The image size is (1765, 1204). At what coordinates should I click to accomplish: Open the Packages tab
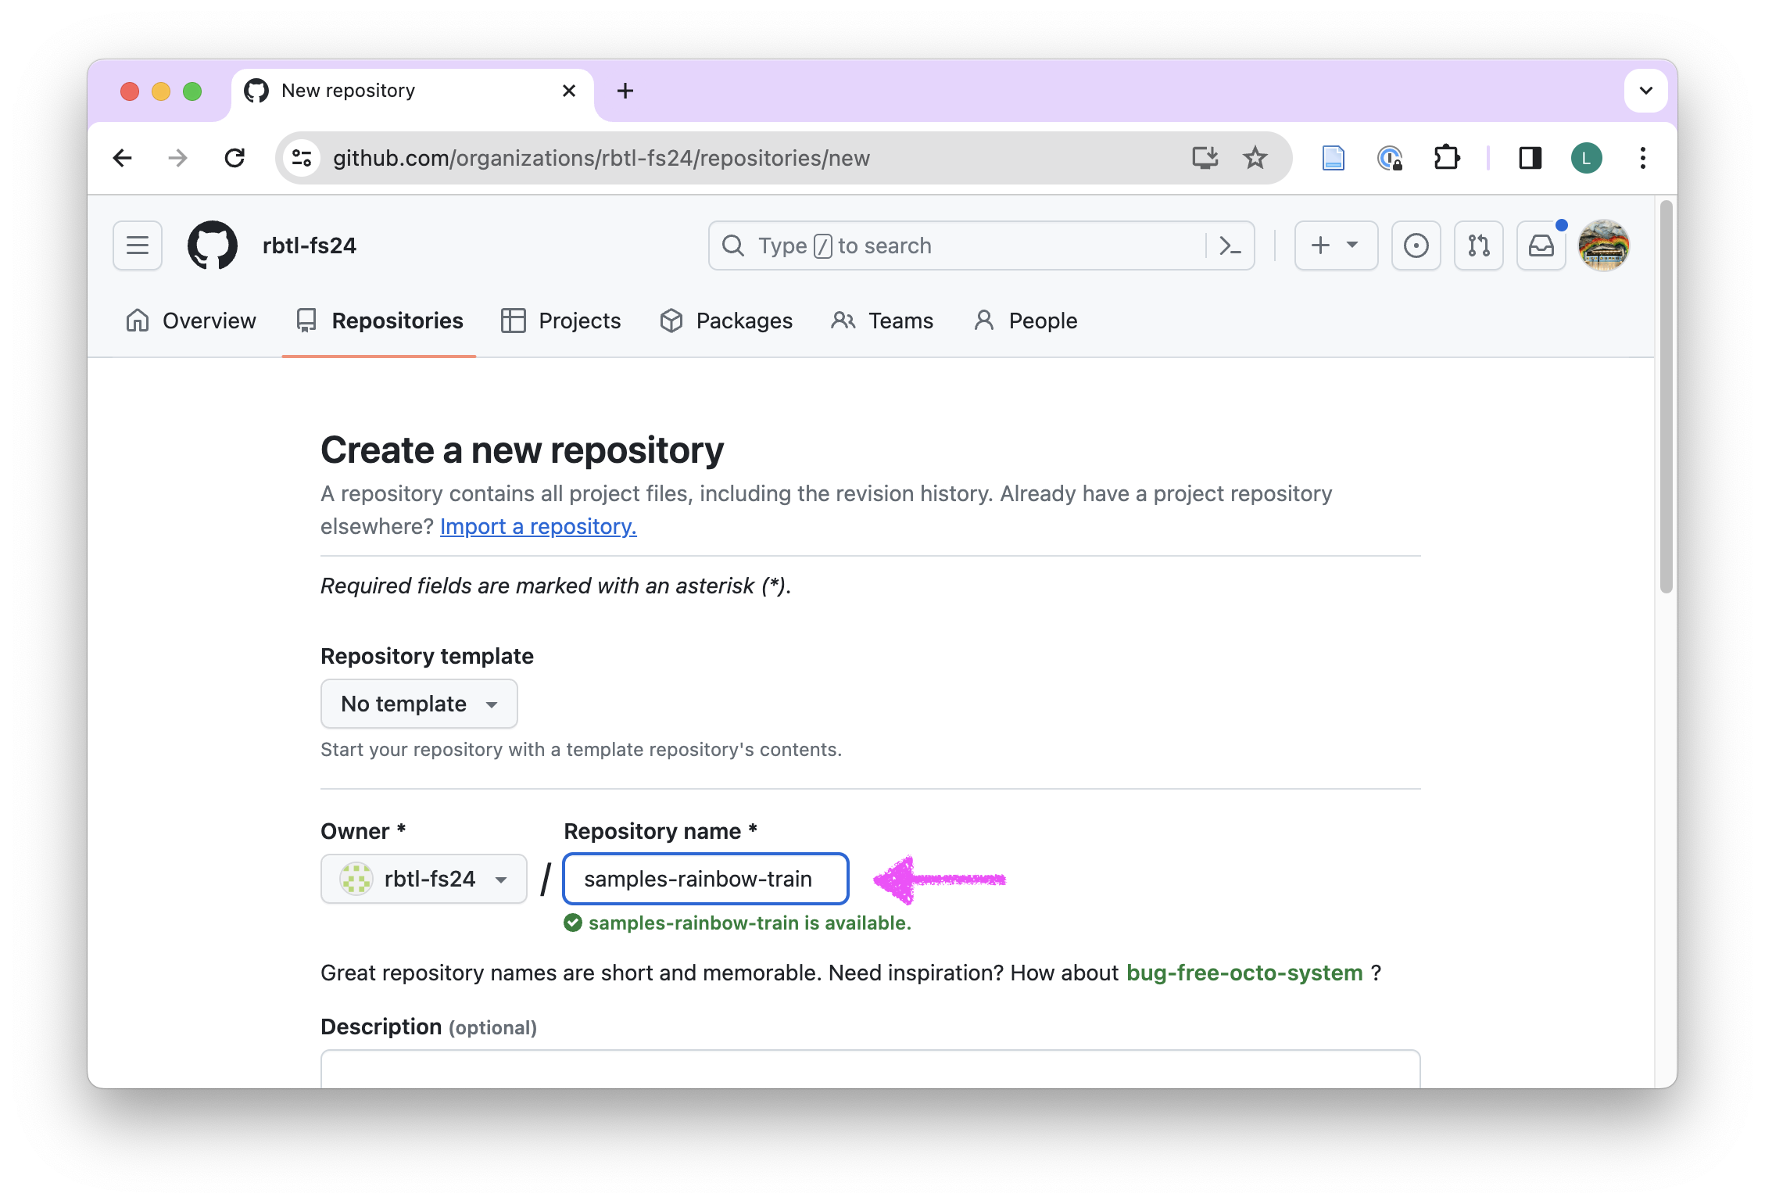(x=725, y=321)
